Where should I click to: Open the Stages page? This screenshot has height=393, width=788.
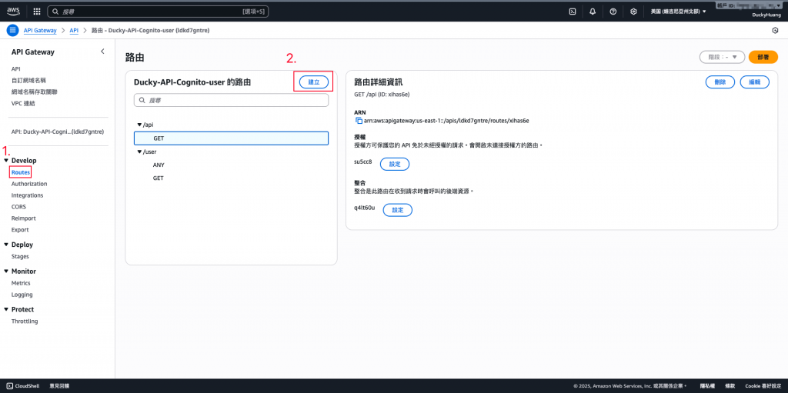click(20, 256)
